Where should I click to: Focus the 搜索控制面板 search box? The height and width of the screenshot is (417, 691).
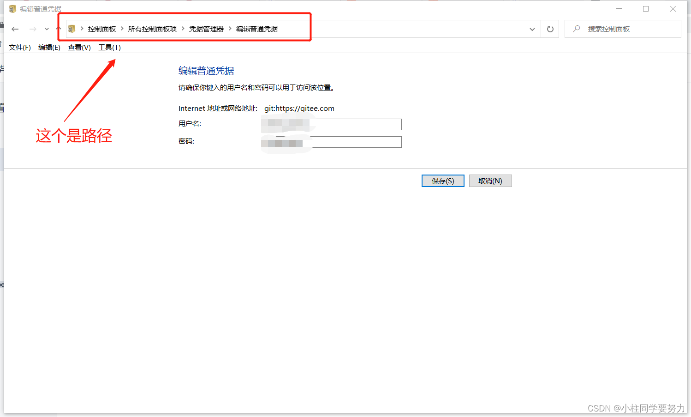(x=623, y=29)
